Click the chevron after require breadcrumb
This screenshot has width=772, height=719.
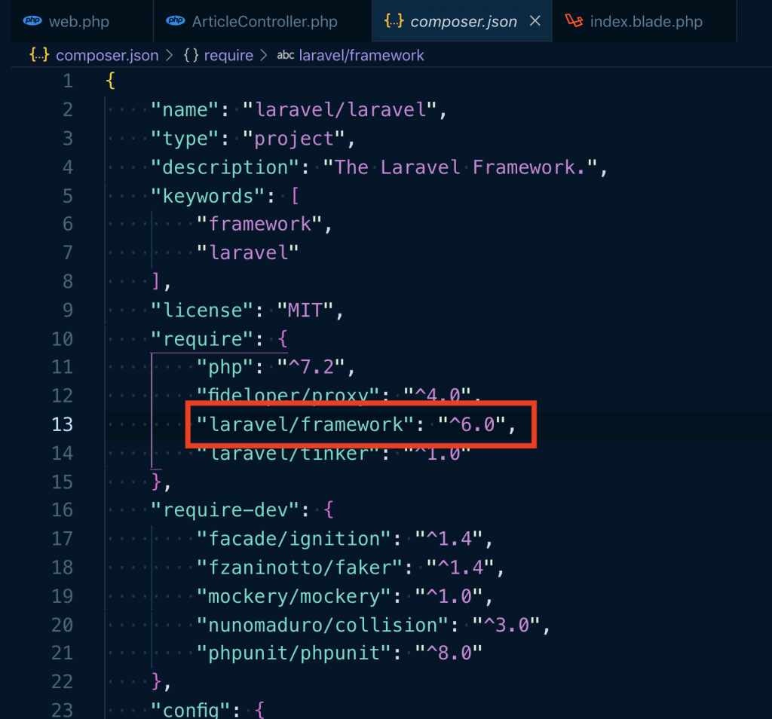(263, 55)
